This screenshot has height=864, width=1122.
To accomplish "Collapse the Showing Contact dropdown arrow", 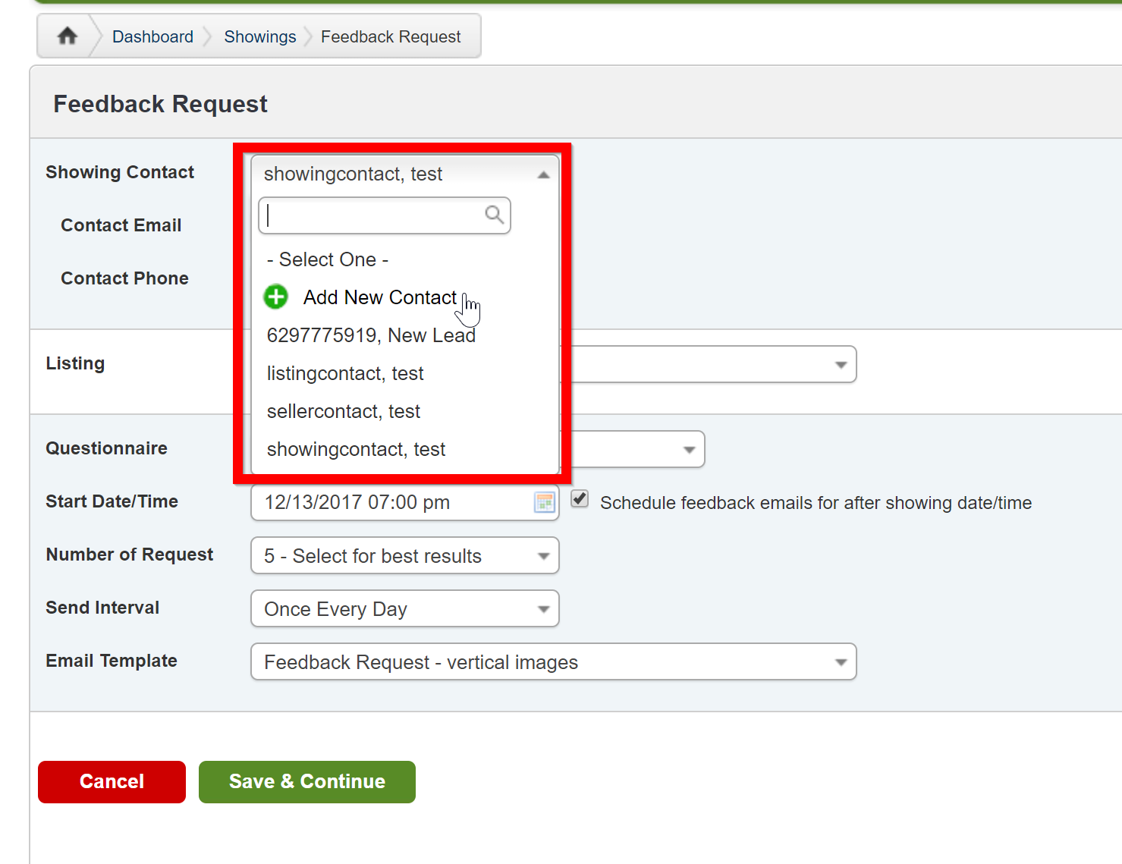I will pos(543,174).
